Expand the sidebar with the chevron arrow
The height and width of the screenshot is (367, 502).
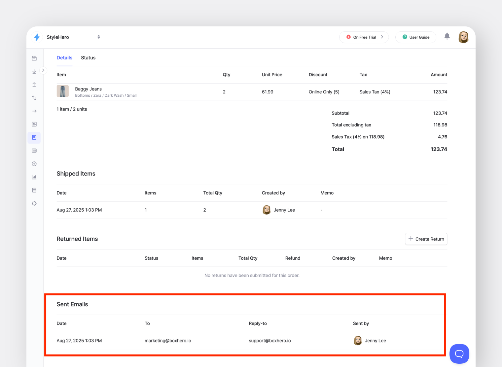(43, 70)
